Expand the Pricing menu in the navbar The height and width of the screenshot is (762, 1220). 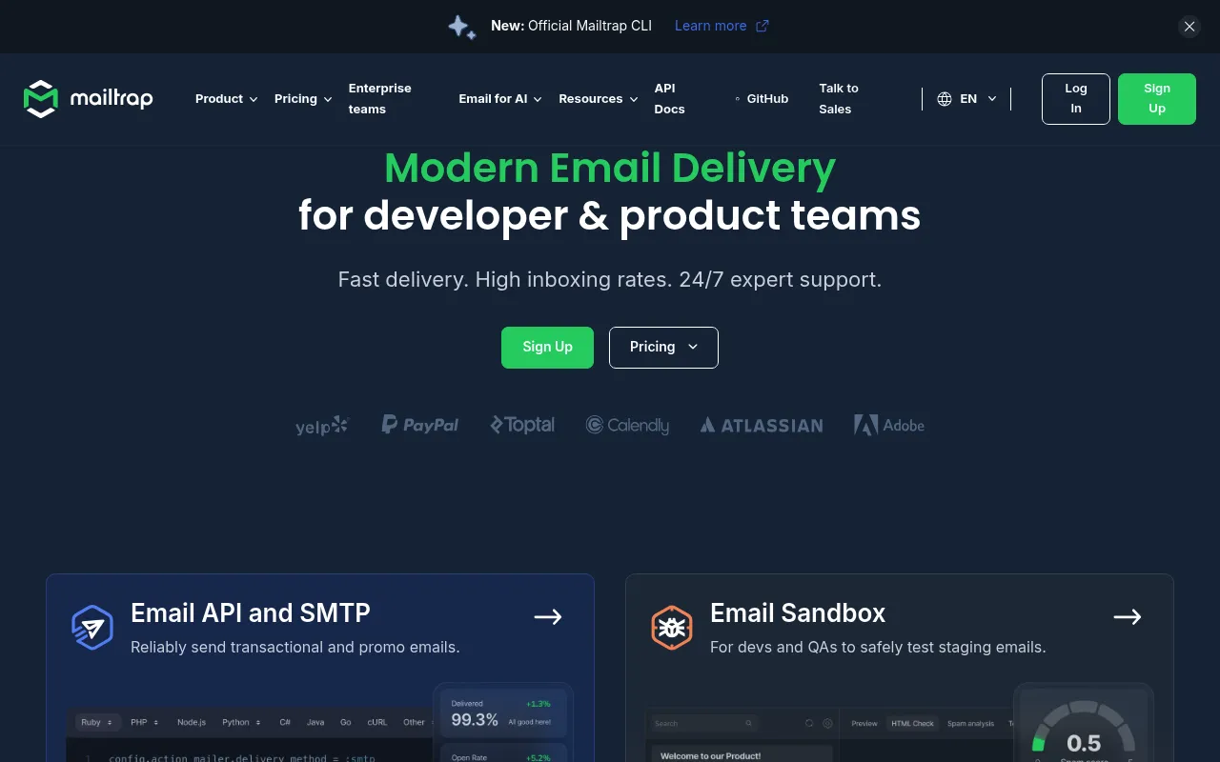click(303, 99)
